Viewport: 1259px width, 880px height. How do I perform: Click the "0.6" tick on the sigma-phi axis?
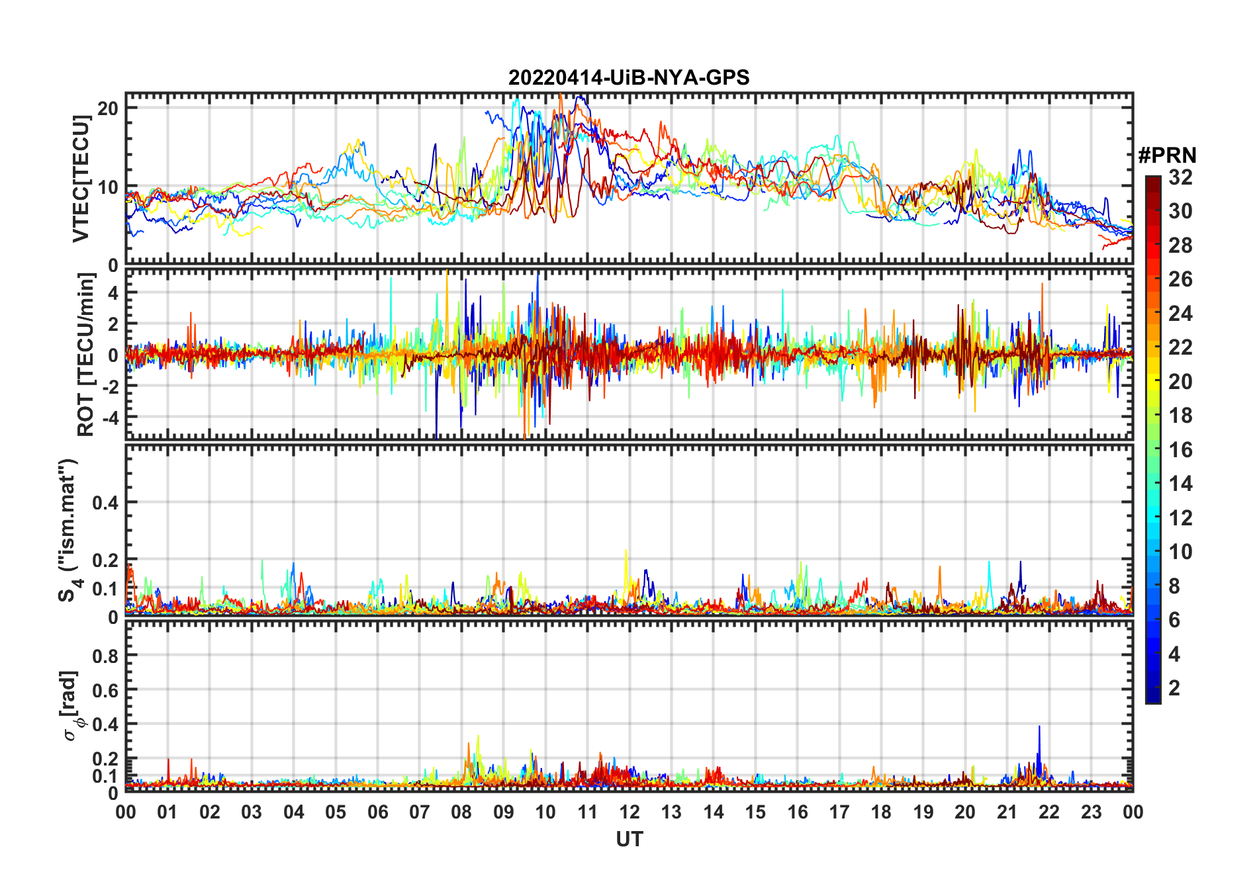(x=105, y=690)
